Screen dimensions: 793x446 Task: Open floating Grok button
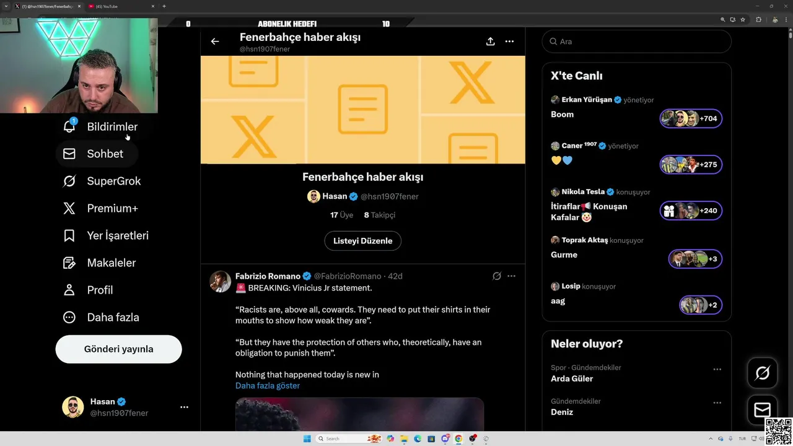[x=763, y=373]
